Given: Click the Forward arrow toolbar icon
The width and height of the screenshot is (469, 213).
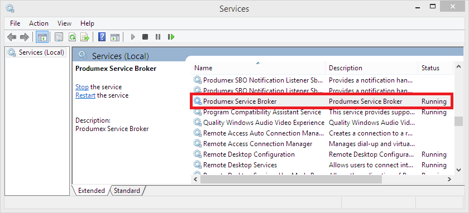Looking at the screenshot, I should coord(24,37).
